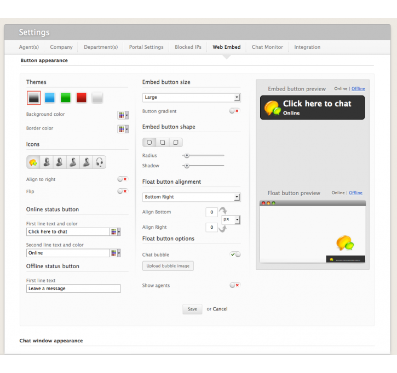Edit offline 'Leave a message' field
This screenshot has width=397, height=373.
[73, 289]
